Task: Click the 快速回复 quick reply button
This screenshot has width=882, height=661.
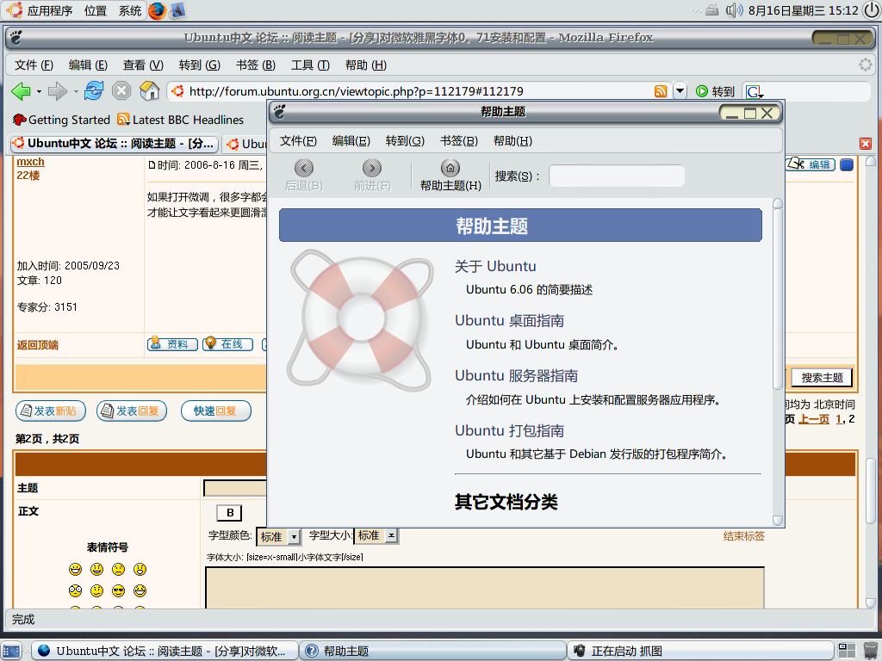Action: coord(215,411)
